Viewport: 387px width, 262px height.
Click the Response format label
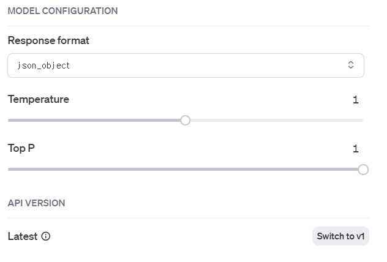[48, 40]
